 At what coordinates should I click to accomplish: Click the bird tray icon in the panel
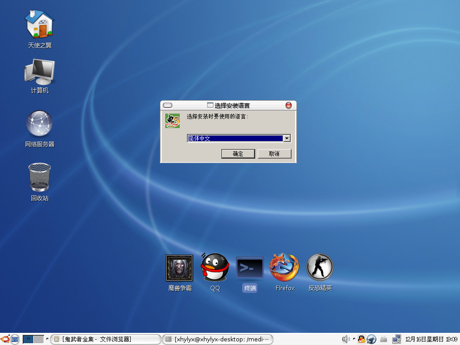point(372,340)
